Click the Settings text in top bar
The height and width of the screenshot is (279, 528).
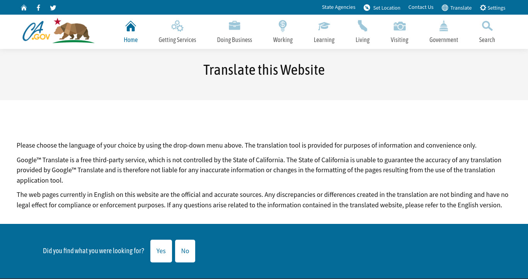click(x=496, y=8)
